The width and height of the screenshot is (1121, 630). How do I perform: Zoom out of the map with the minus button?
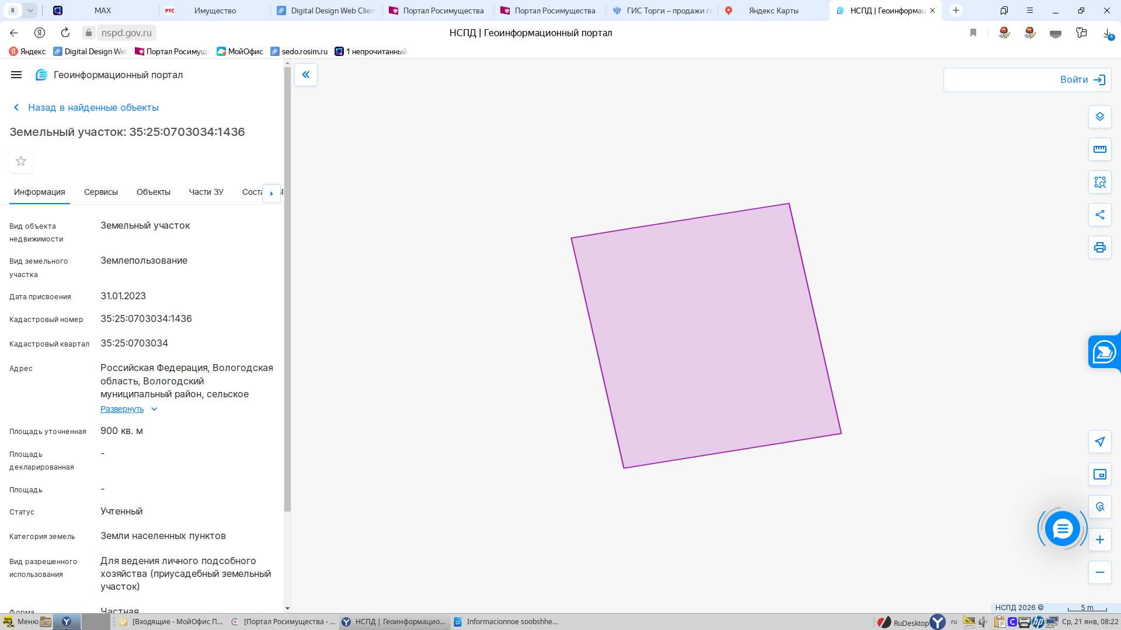[x=1099, y=572]
